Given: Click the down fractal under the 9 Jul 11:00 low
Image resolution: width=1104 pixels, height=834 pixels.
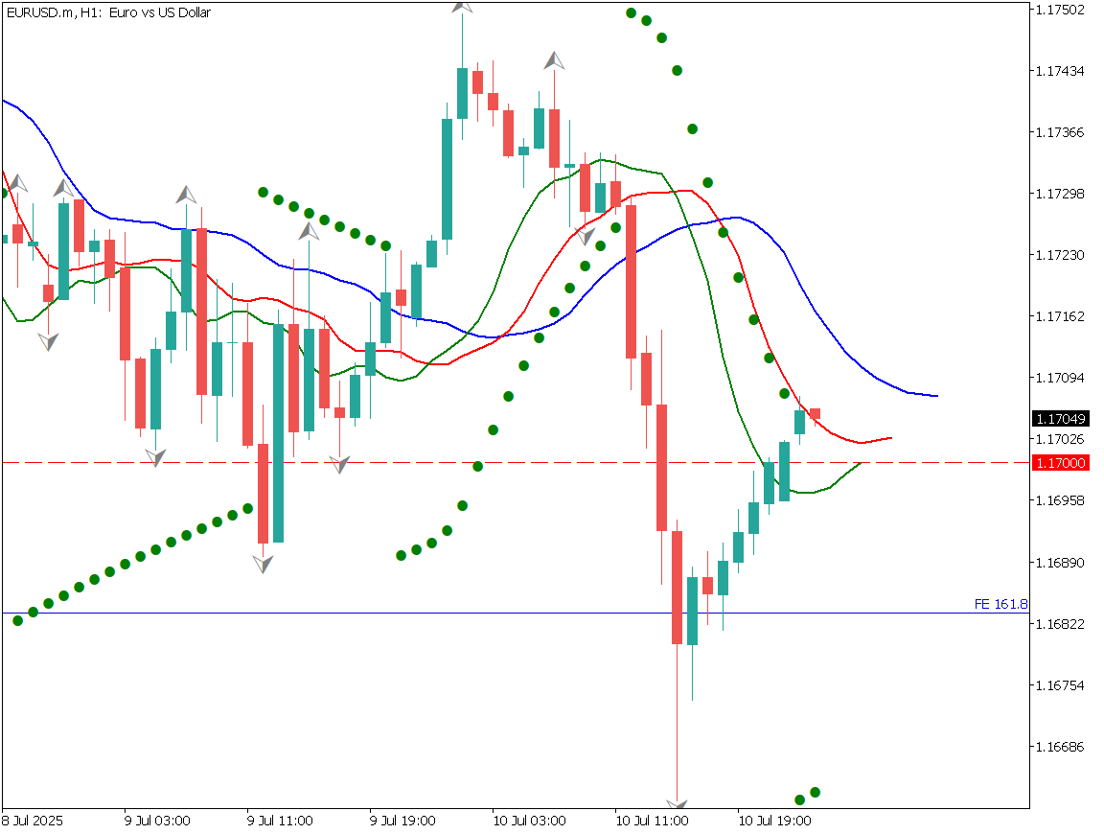Looking at the screenshot, I should 263,564.
